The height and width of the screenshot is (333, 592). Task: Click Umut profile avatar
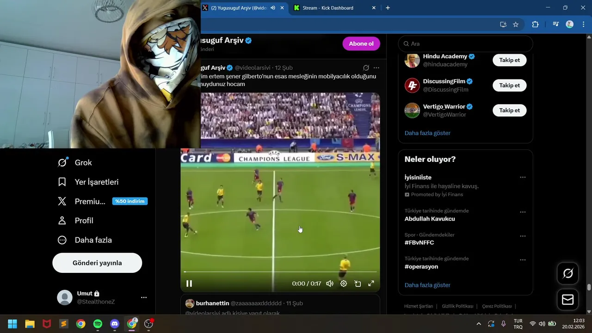(65, 297)
